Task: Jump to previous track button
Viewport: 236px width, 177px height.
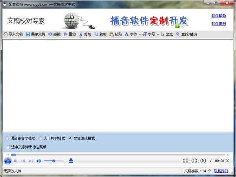Action: pos(23,161)
